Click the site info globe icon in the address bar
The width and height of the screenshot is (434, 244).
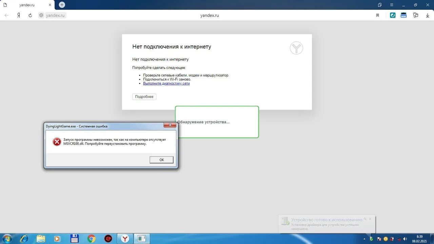pos(41,15)
